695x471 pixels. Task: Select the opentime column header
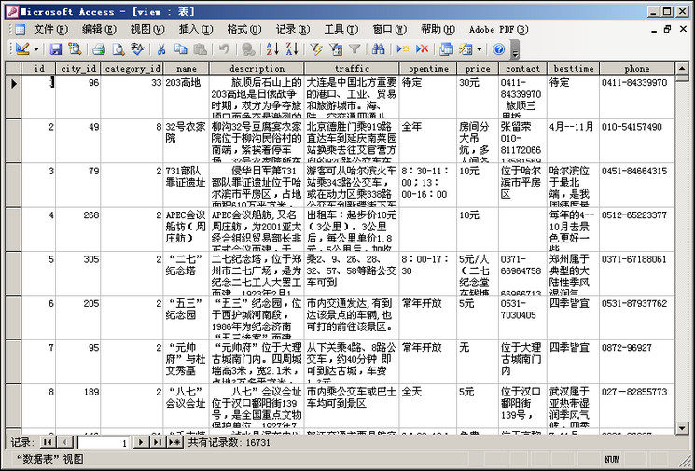click(x=428, y=68)
